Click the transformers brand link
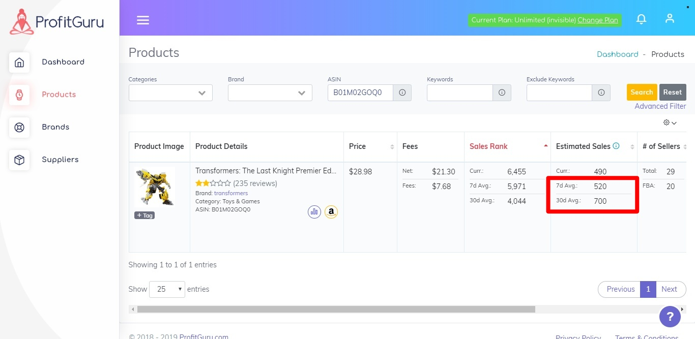Screen dimensions: 695x339 231,193
